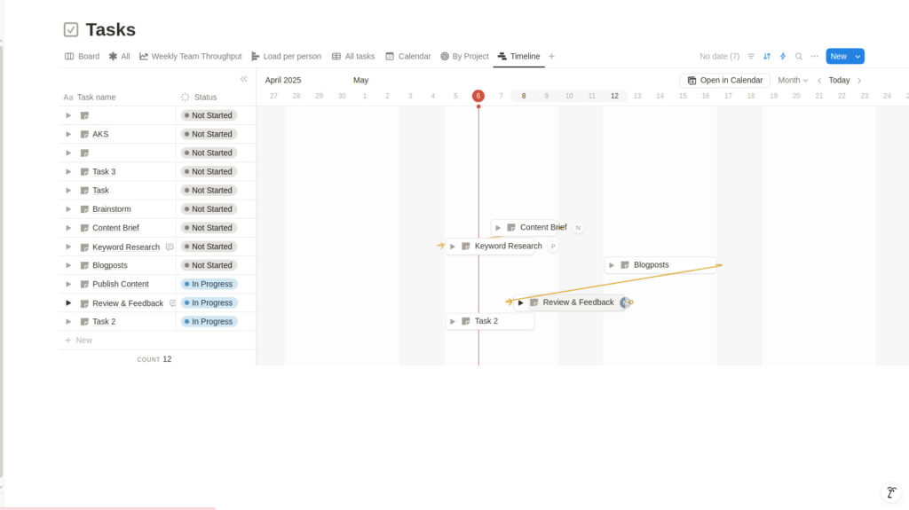Screen dimensions: 909x510
Task: Open the Month zoom level dropdown
Action: tap(793, 80)
